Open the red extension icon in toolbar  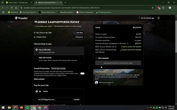tap(159, 8)
